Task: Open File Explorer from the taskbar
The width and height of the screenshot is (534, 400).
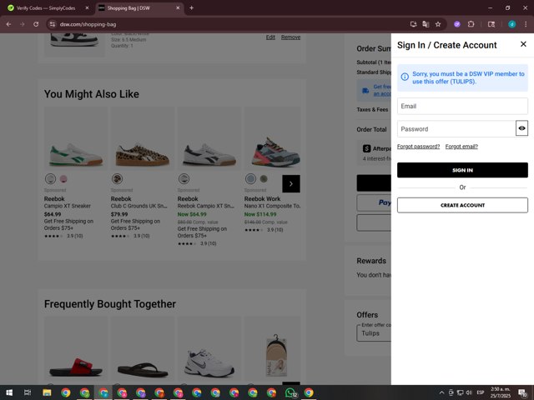Action: click(47, 392)
